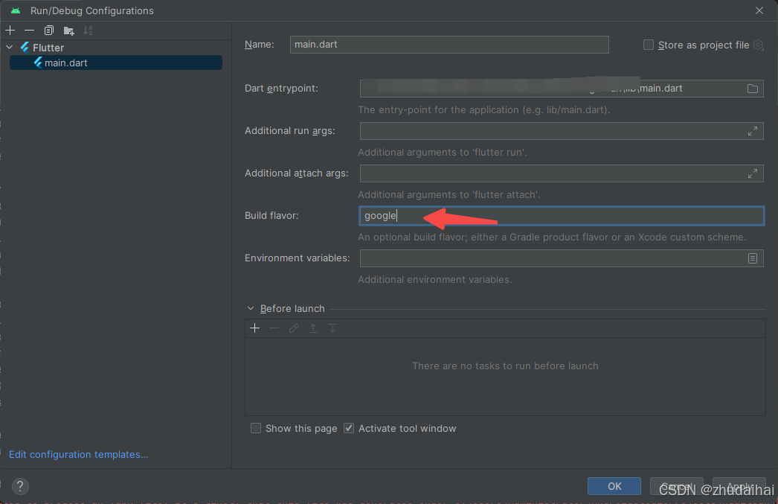778x504 pixels.
Task: Confirm changes with the OK button
Action: pos(614,485)
